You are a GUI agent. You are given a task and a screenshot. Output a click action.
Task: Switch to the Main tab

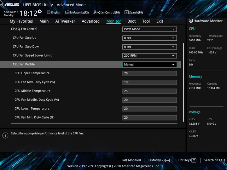click(x=44, y=21)
